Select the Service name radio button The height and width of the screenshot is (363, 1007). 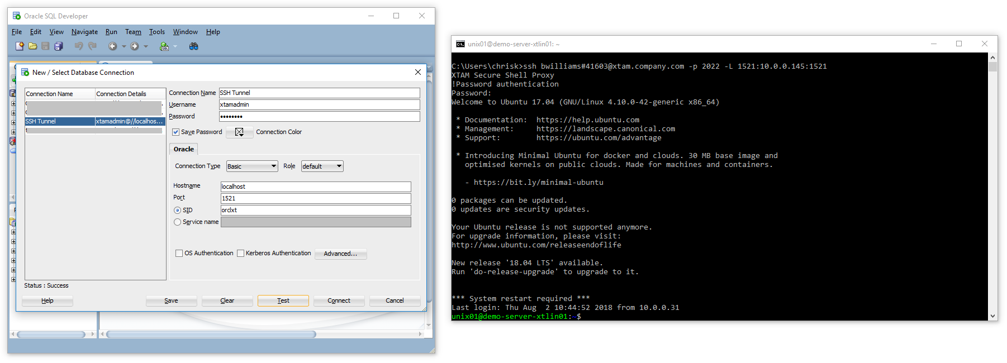click(178, 222)
